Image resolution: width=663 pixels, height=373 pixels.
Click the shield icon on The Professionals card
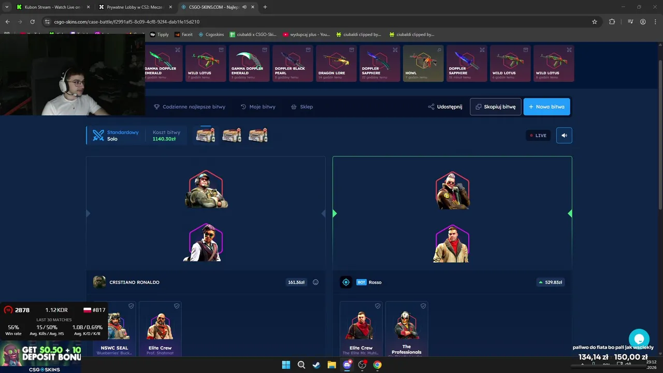pyautogui.click(x=423, y=306)
